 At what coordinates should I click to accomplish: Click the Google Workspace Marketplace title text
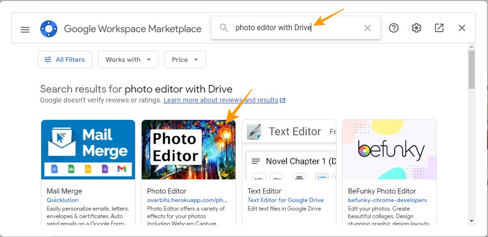point(133,29)
